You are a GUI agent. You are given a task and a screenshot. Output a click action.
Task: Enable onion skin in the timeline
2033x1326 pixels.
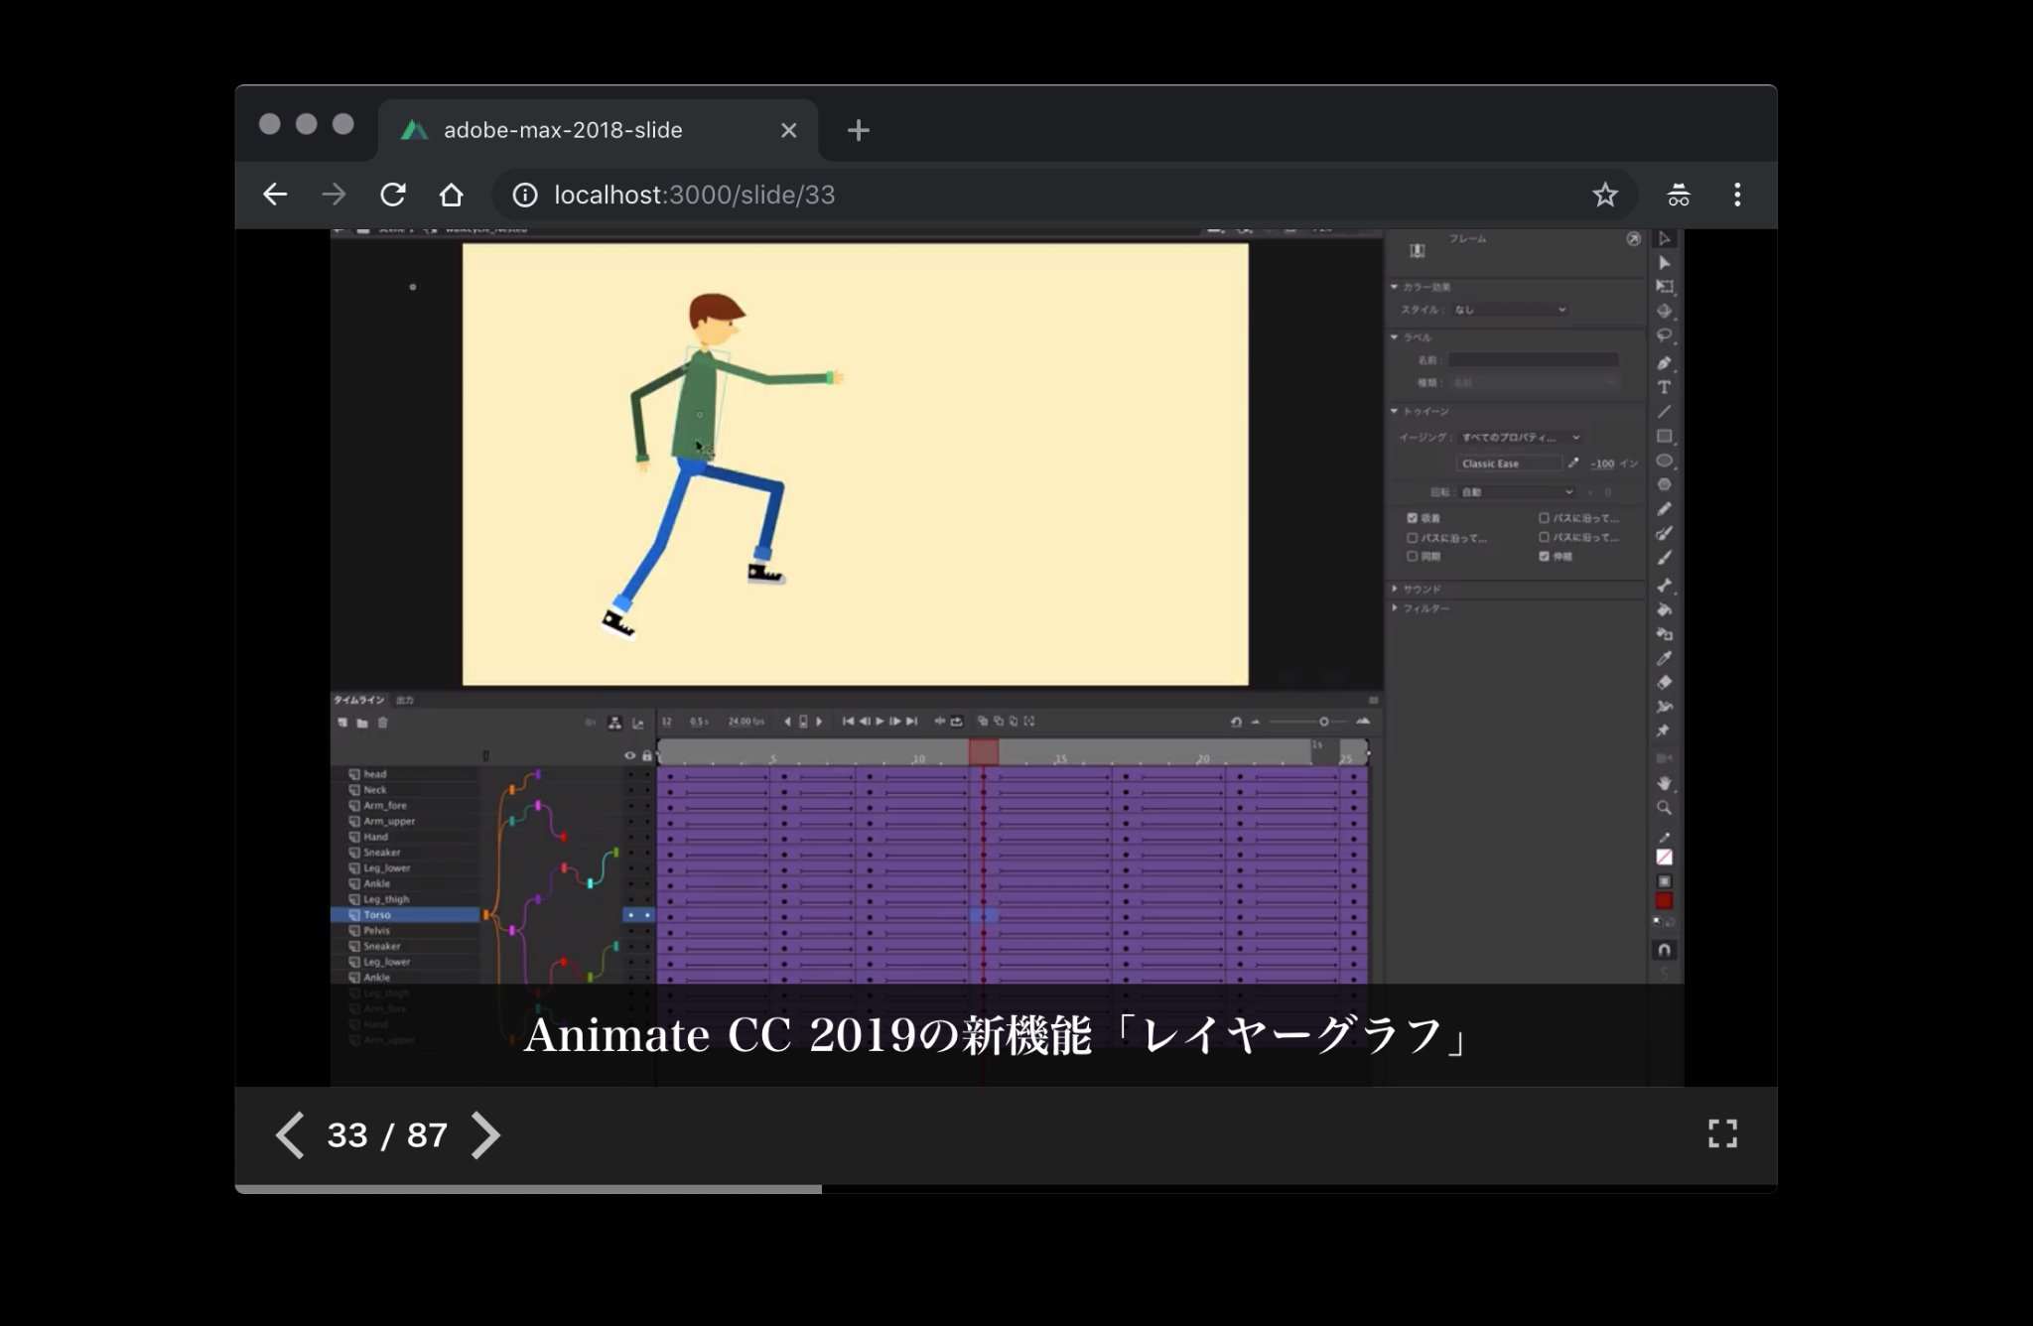[983, 722]
